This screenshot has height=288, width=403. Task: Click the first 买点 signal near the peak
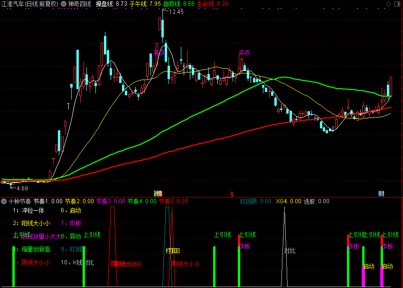159,53
